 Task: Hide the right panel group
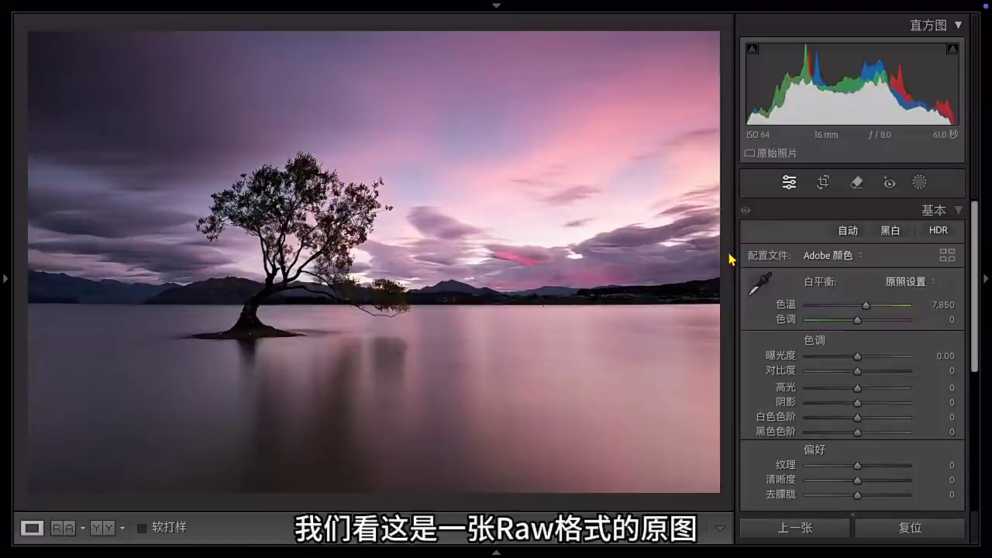(986, 278)
